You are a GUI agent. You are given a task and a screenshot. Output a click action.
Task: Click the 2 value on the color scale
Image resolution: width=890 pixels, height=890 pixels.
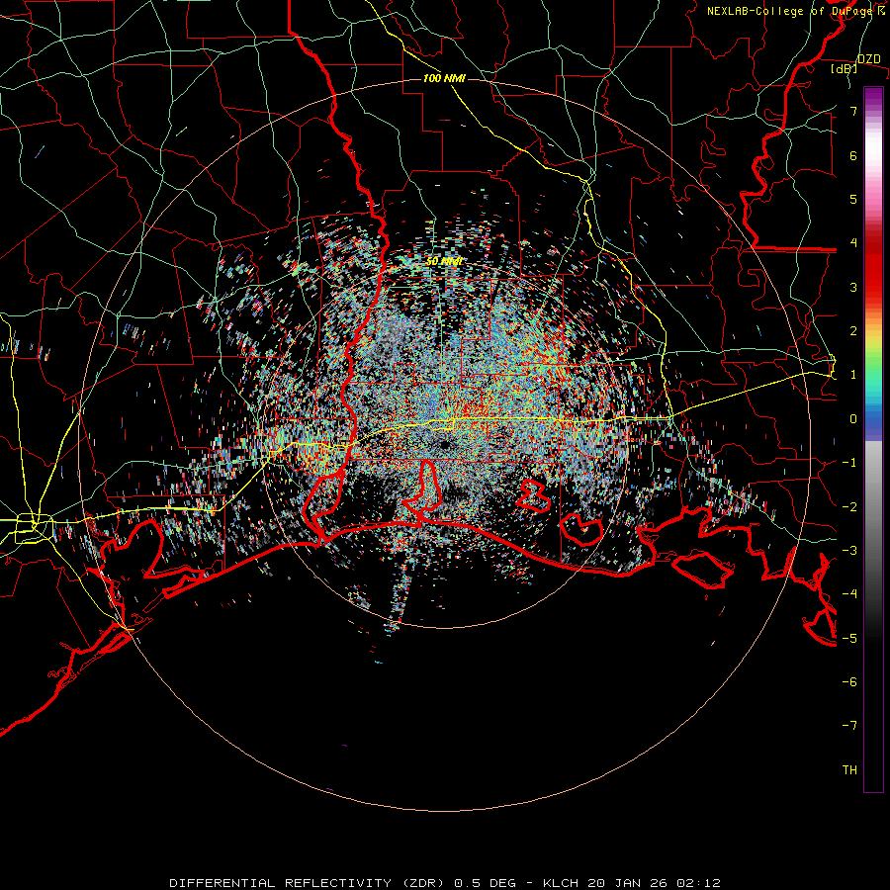point(853,331)
